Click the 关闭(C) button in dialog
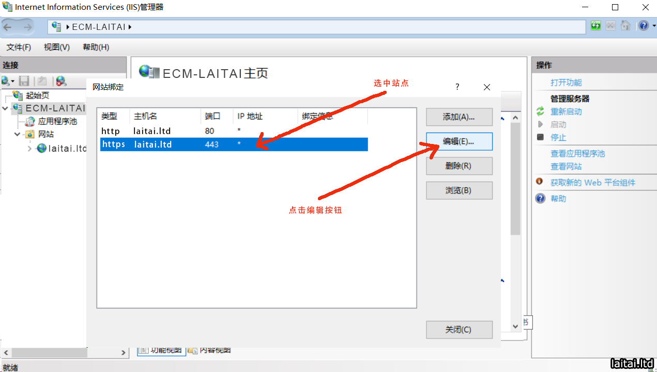Screen dimensions: 657x372 point(459,330)
